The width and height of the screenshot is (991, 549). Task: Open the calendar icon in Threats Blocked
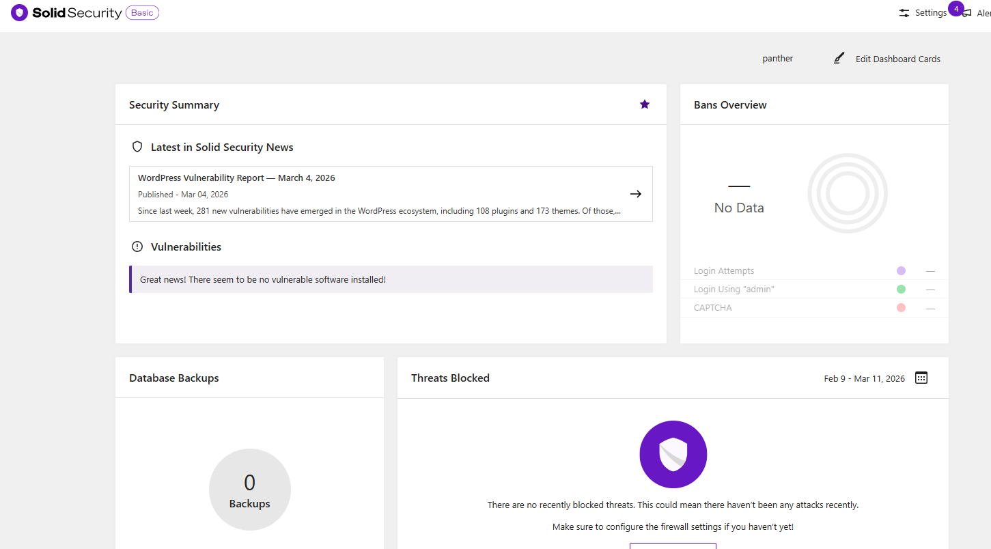coord(921,378)
